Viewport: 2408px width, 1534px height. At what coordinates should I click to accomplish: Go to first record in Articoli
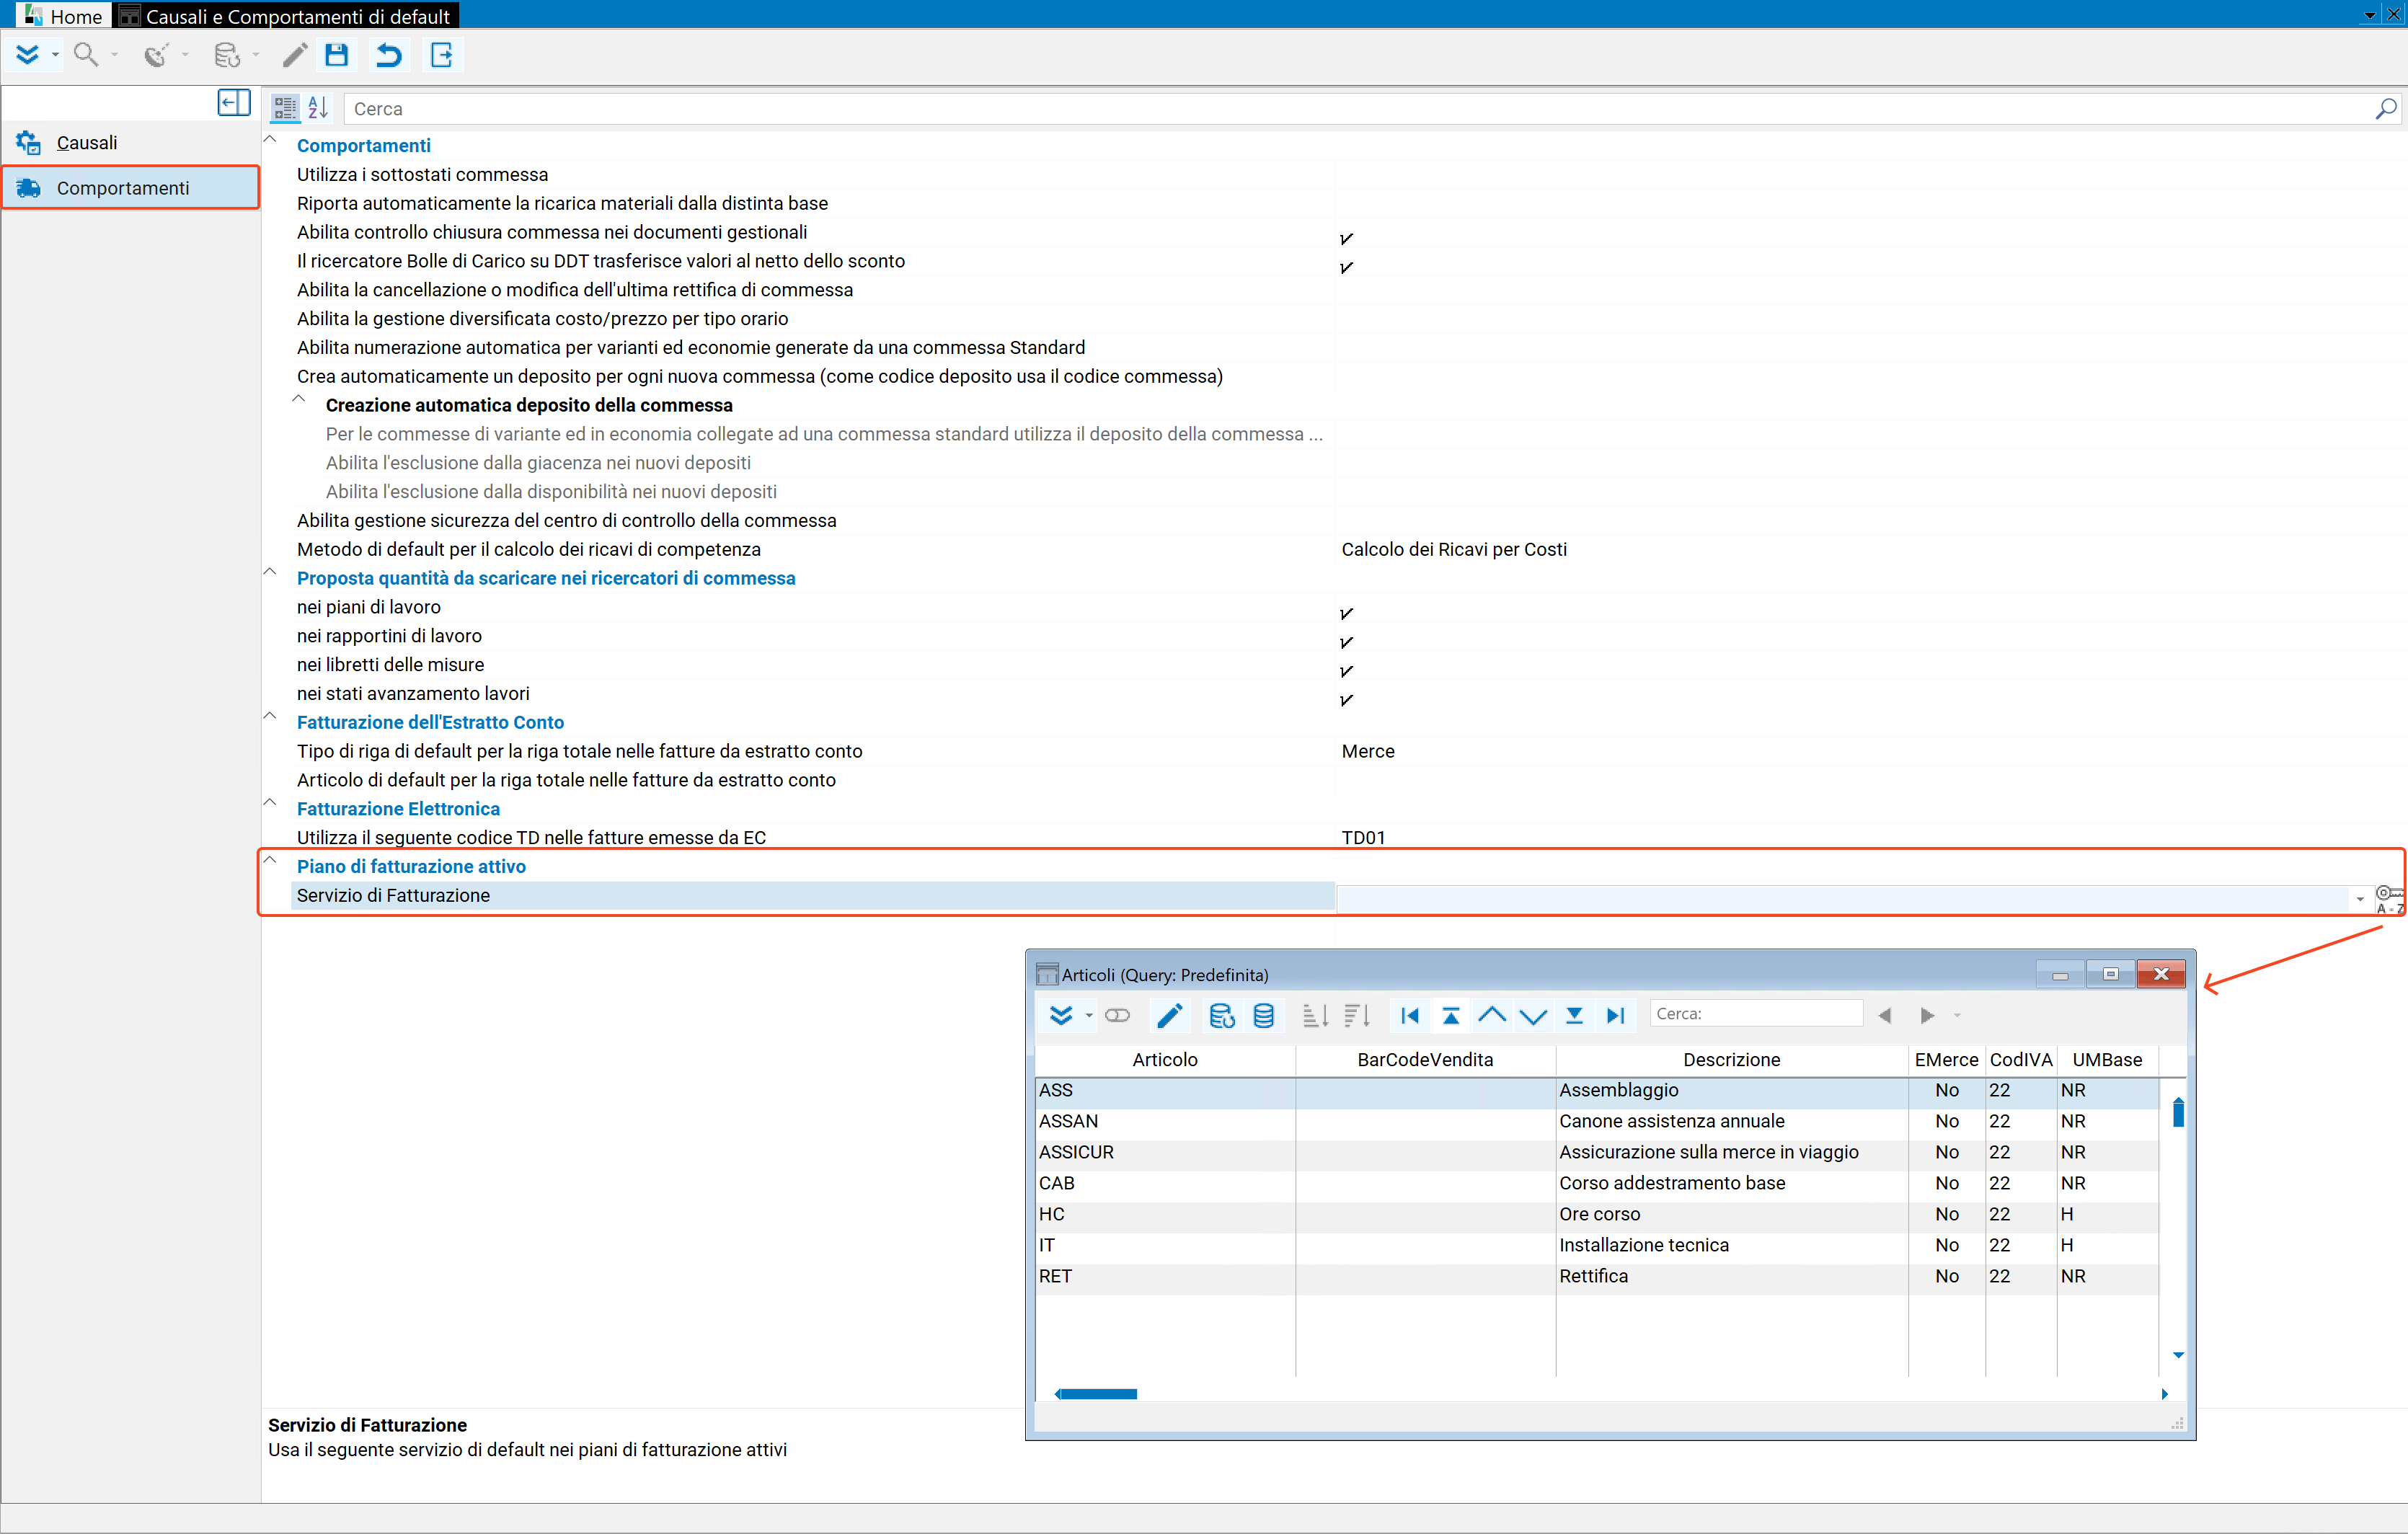(x=1410, y=1015)
